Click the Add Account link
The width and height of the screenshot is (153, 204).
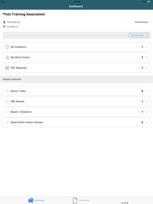[141, 22]
